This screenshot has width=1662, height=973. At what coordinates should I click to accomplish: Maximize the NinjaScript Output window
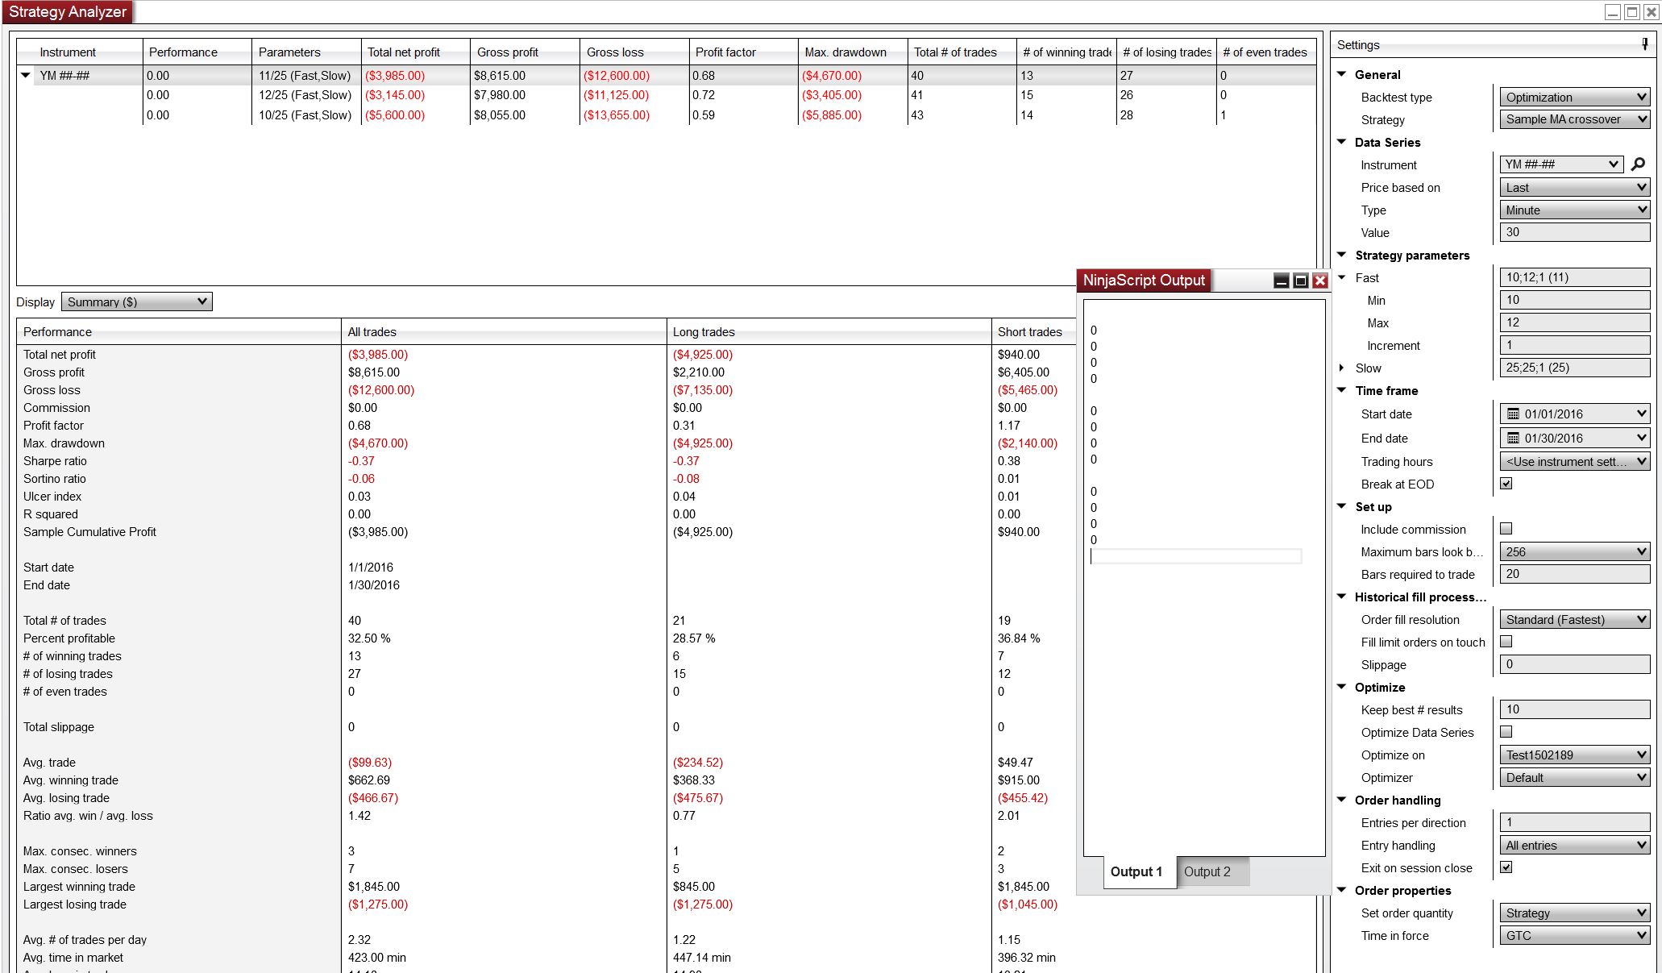click(1300, 281)
